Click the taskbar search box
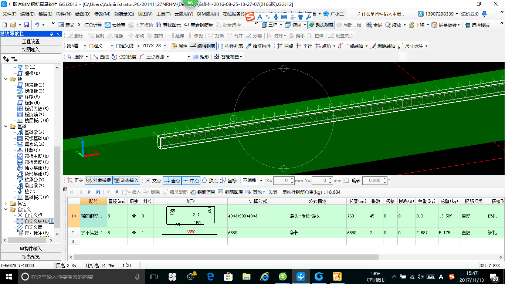505x284 pixels. (x=81, y=276)
